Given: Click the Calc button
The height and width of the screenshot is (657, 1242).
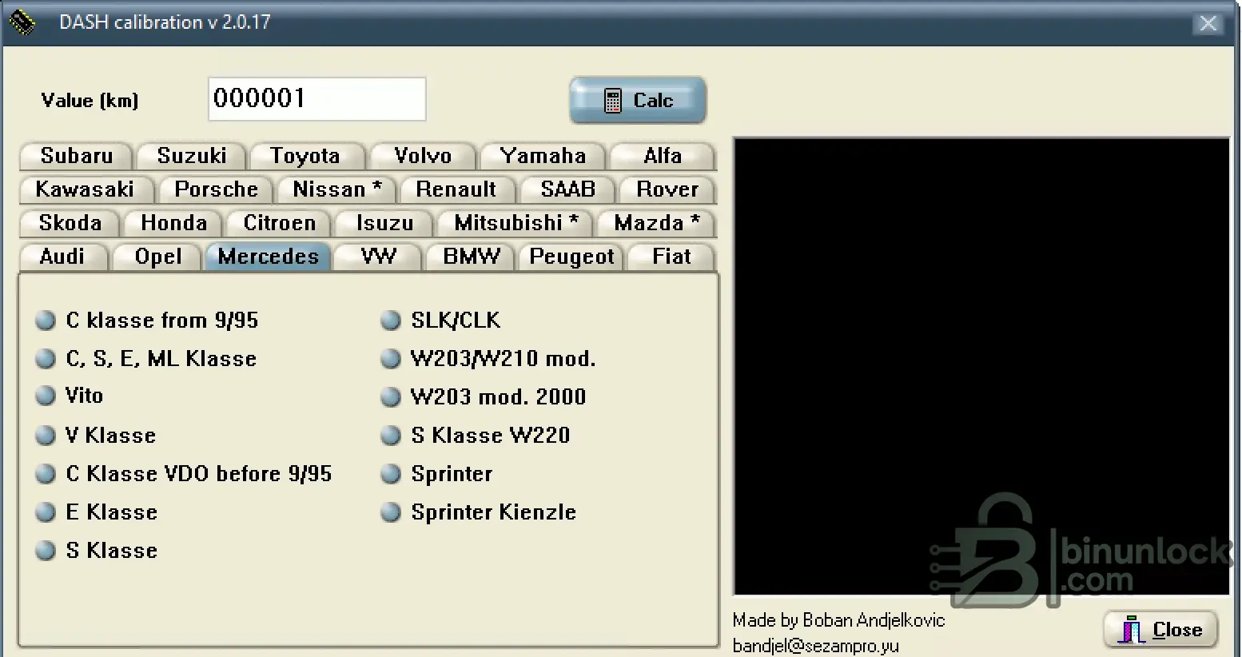Looking at the screenshot, I should tap(638, 101).
